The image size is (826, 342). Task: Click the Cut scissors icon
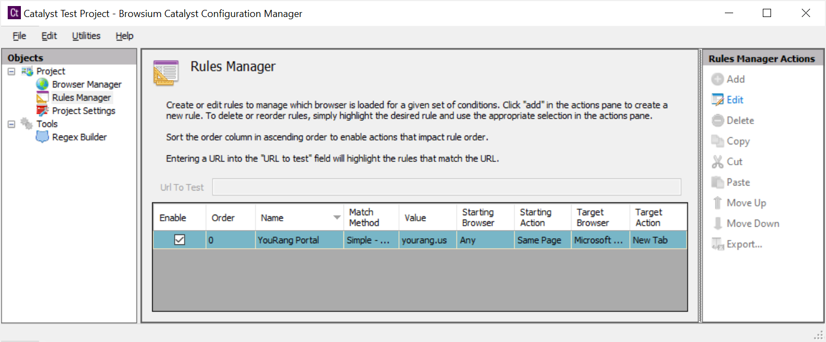pos(719,161)
